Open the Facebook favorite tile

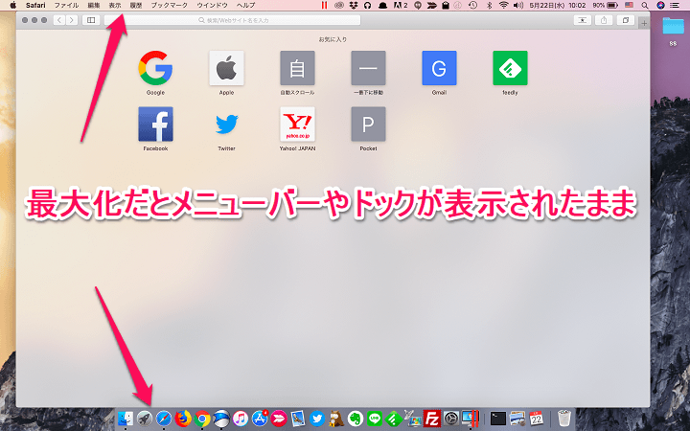[x=155, y=124]
